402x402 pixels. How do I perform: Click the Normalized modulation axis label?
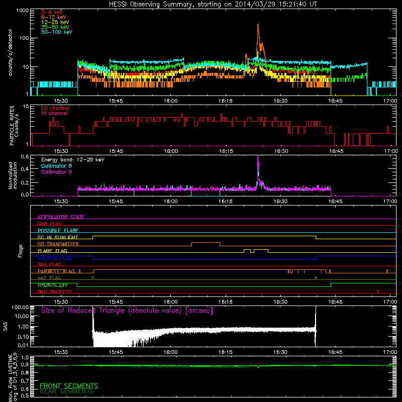(x=13, y=175)
